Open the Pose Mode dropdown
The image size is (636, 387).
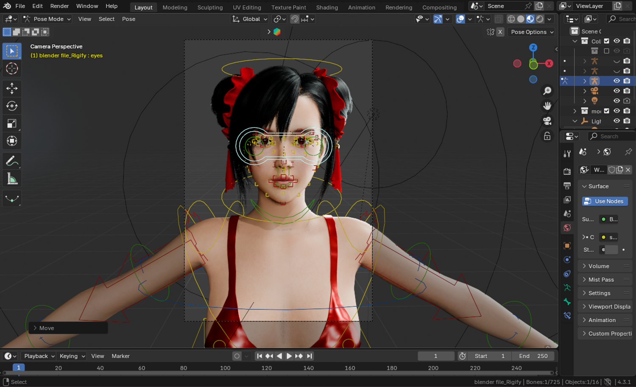point(47,19)
